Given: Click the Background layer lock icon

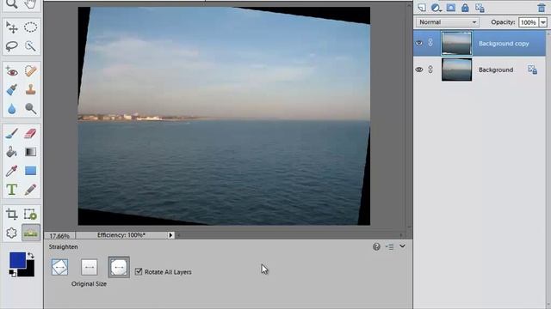Looking at the screenshot, I should coord(532,70).
